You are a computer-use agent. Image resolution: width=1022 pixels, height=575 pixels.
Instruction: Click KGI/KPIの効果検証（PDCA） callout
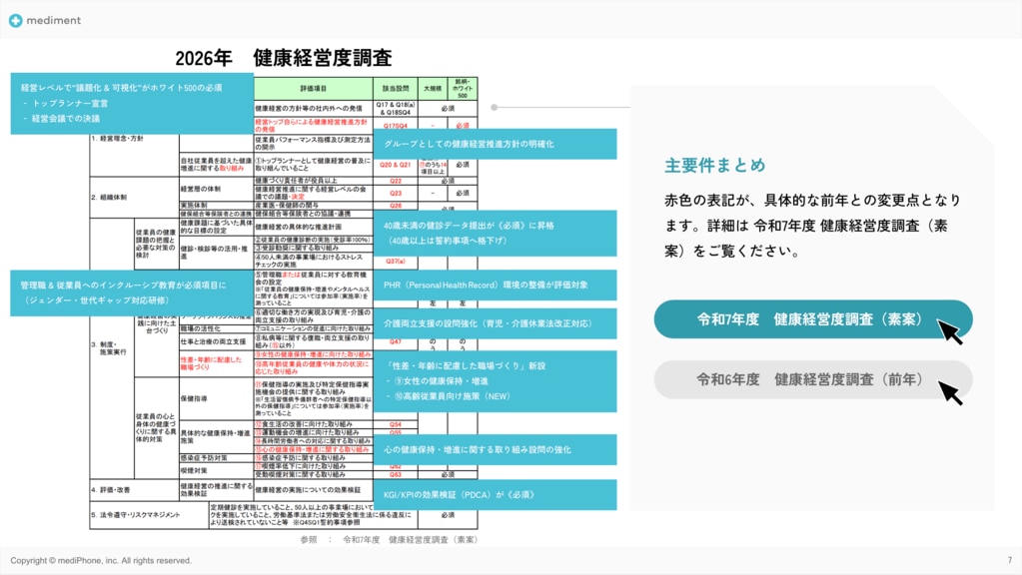click(495, 495)
